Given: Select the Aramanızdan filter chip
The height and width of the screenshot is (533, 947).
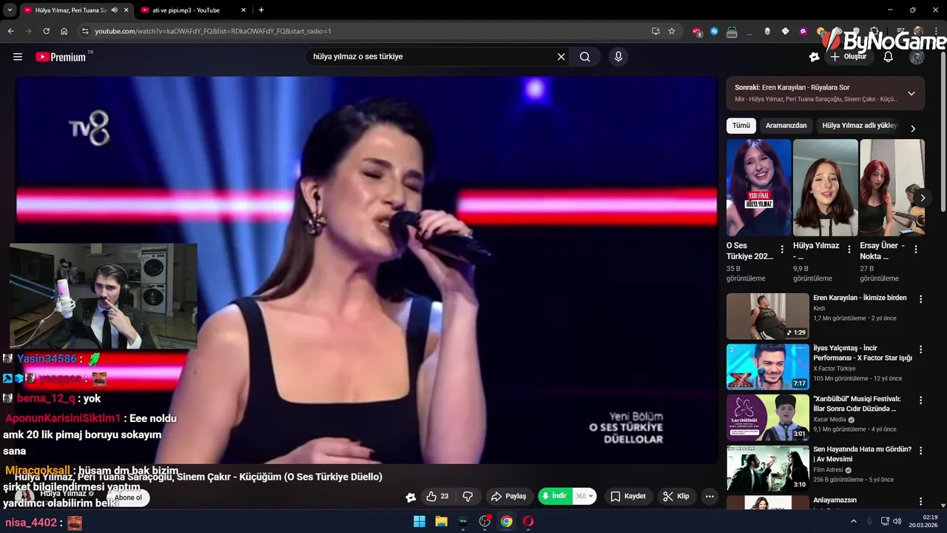Looking at the screenshot, I should (x=786, y=126).
